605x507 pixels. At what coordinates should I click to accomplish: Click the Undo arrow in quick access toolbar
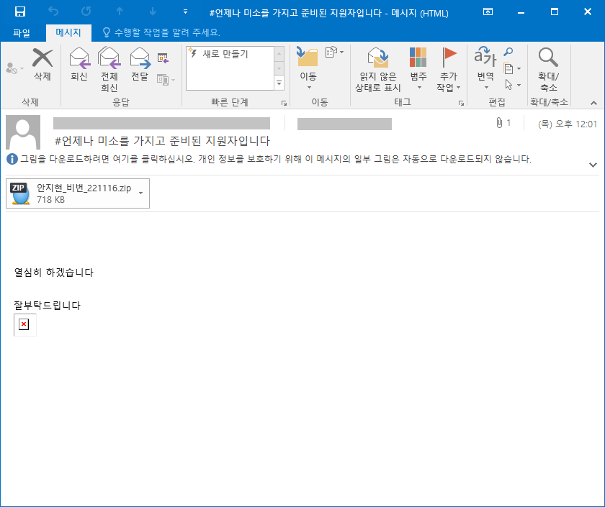pos(53,12)
